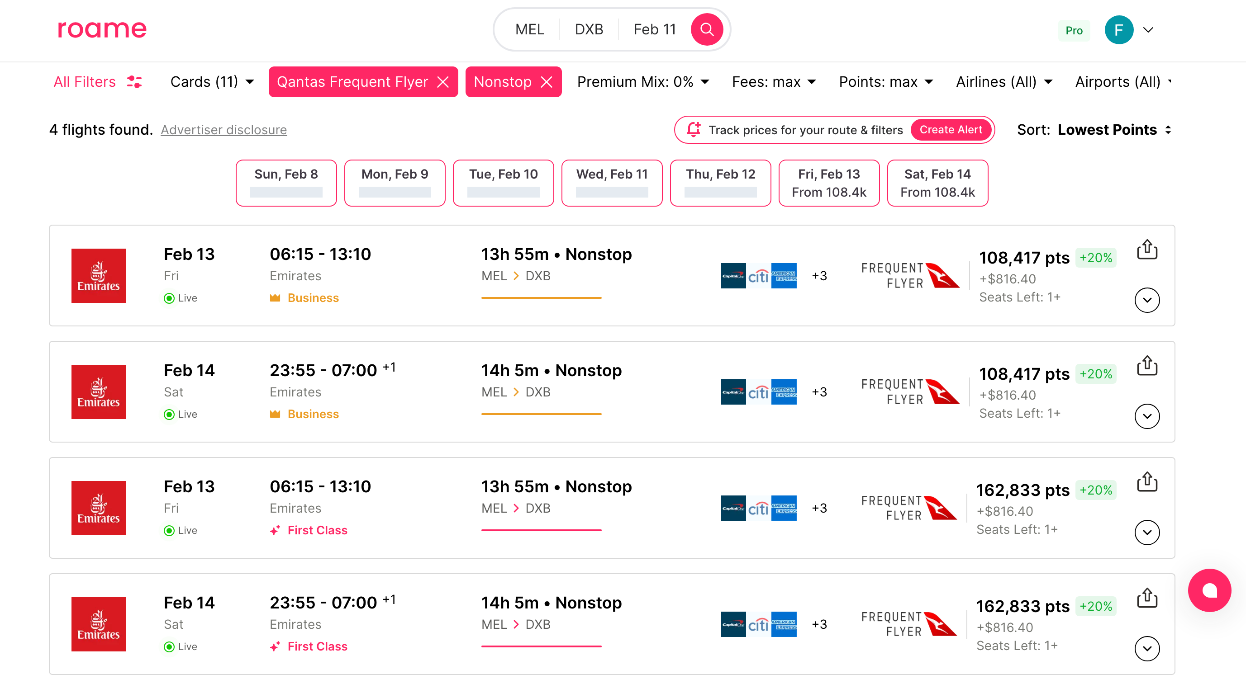Select the Fri, Feb 13 date tab
Screen dimensions: 1246x679
828,183
